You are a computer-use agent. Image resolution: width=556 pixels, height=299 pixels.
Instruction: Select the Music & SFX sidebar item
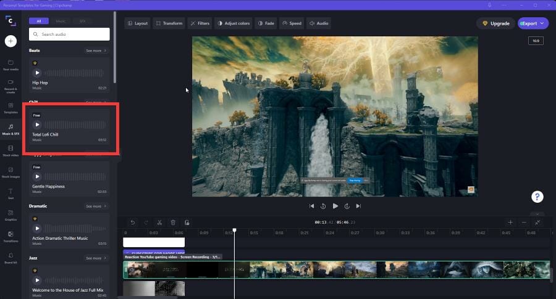click(x=11, y=129)
